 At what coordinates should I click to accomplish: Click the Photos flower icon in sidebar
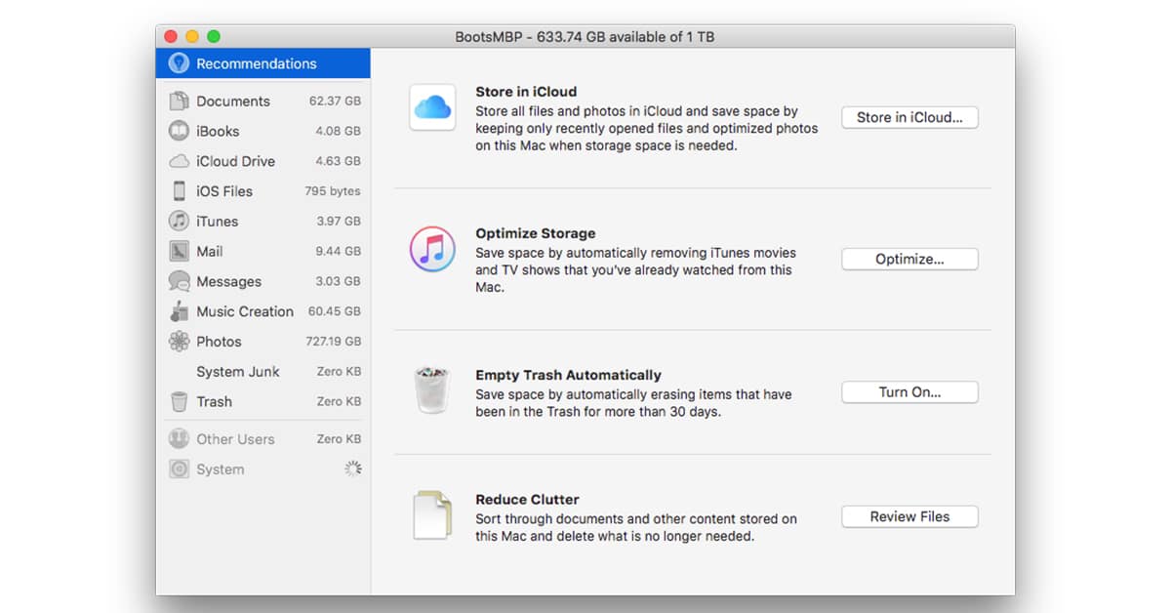point(179,342)
